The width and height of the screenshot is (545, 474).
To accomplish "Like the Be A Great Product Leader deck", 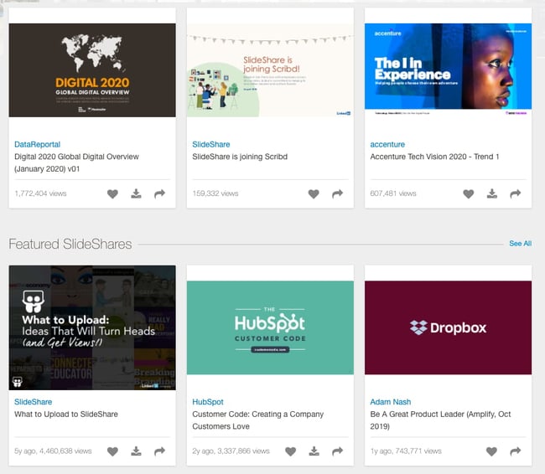I will (x=491, y=451).
